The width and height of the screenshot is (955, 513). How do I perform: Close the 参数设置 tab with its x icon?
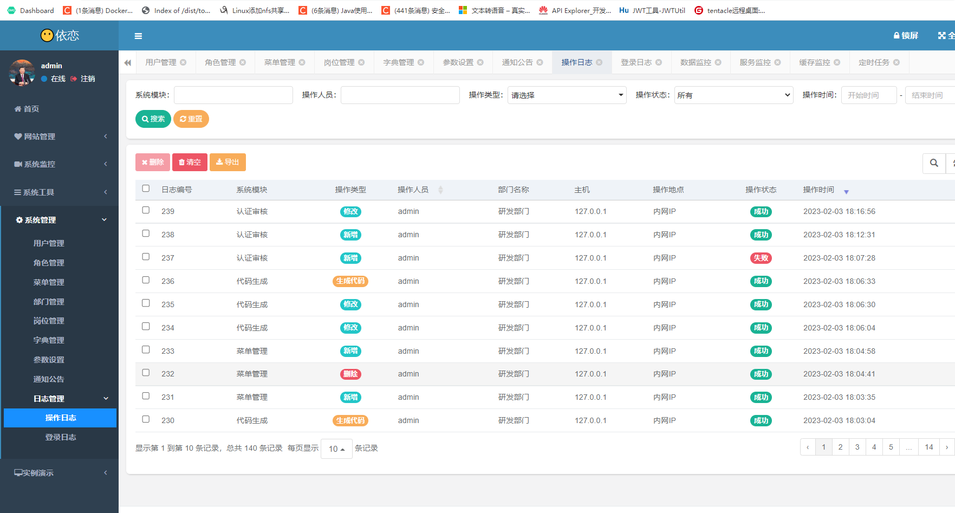click(x=480, y=62)
